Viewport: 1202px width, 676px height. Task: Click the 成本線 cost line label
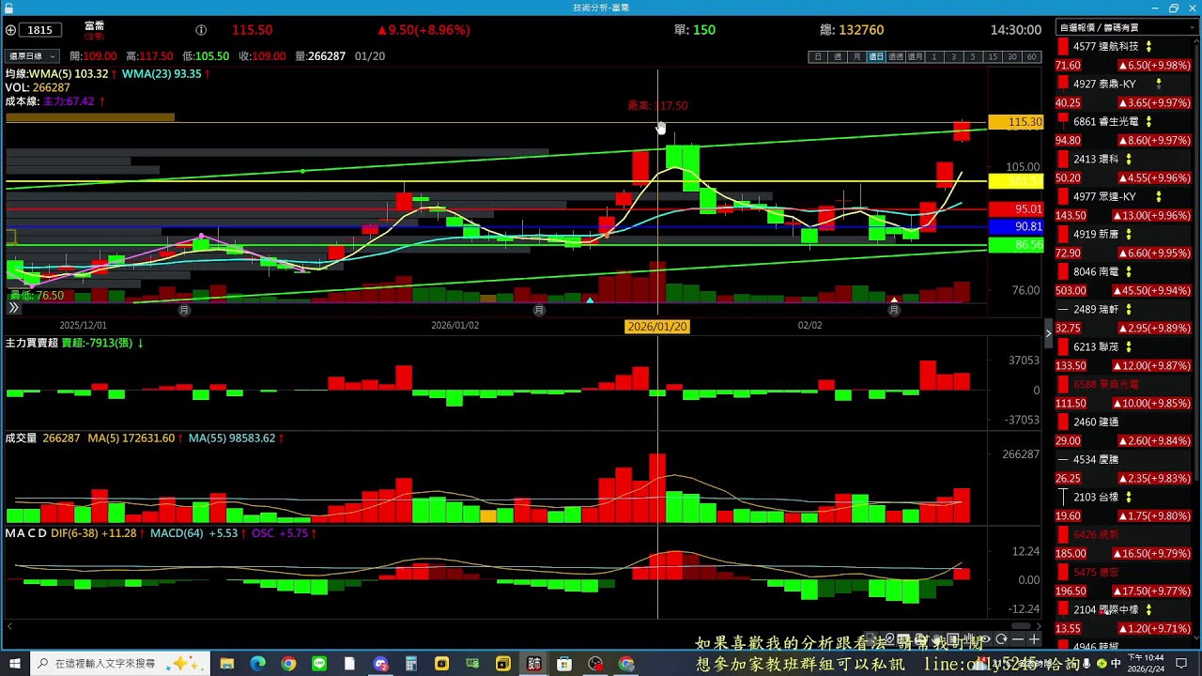[x=23, y=101]
